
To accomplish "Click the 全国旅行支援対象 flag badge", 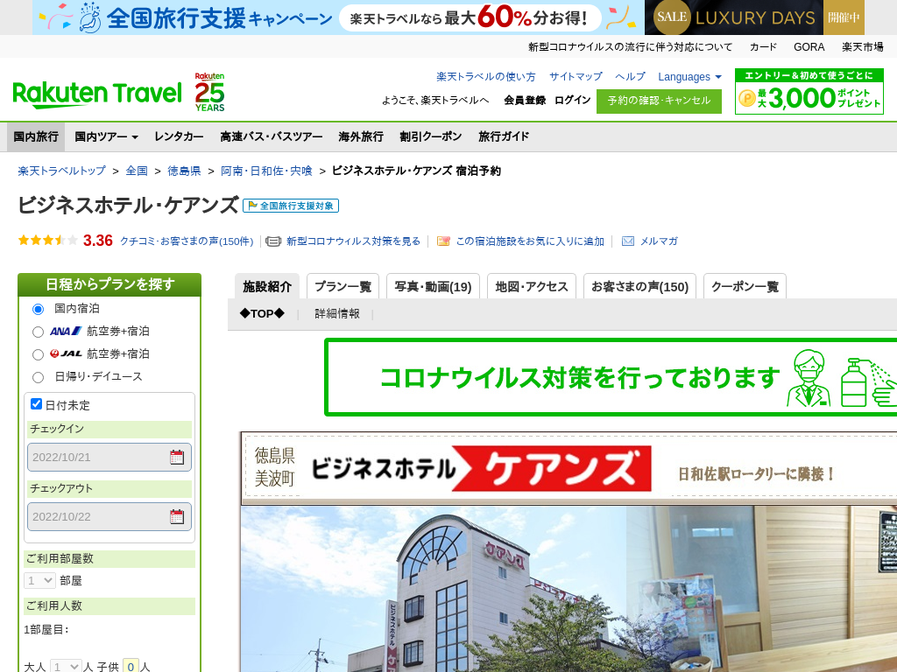I will (291, 206).
